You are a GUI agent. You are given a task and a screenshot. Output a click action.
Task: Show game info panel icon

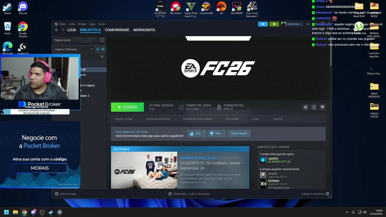pyautogui.click(x=314, y=107)
